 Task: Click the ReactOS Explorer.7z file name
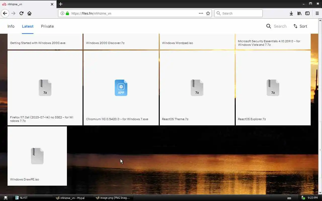[252, 119]
